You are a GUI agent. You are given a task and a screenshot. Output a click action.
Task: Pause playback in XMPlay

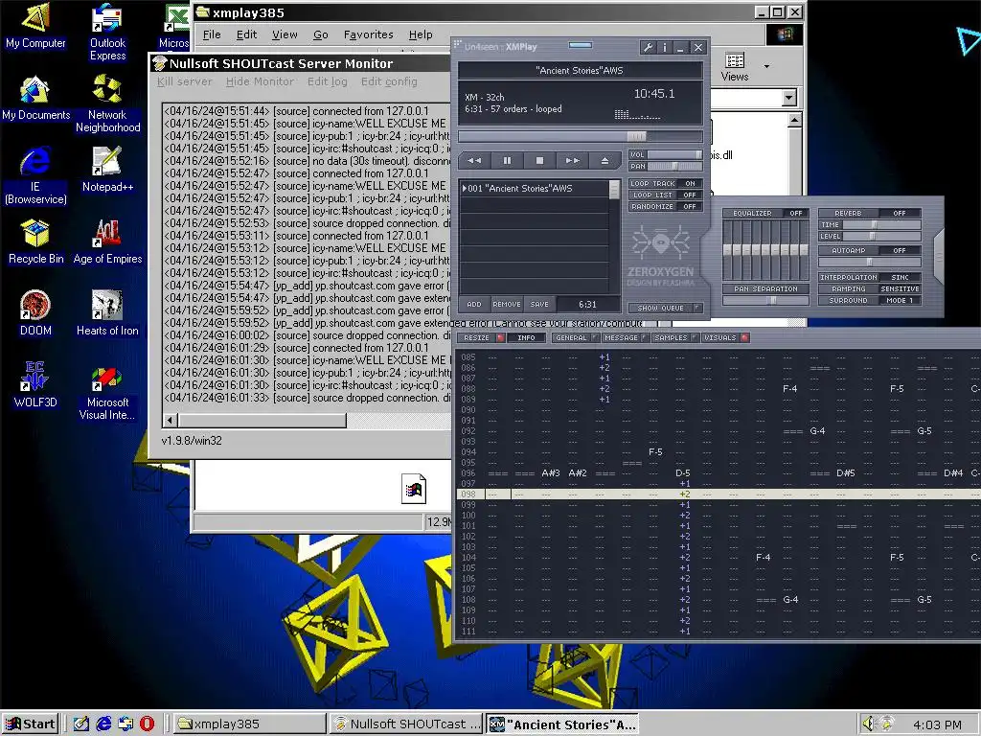click(507, 161)
